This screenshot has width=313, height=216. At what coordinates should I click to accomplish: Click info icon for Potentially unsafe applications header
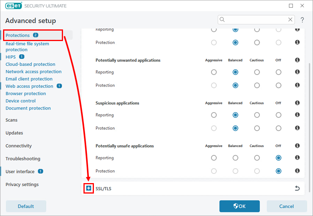pos(297,146)
